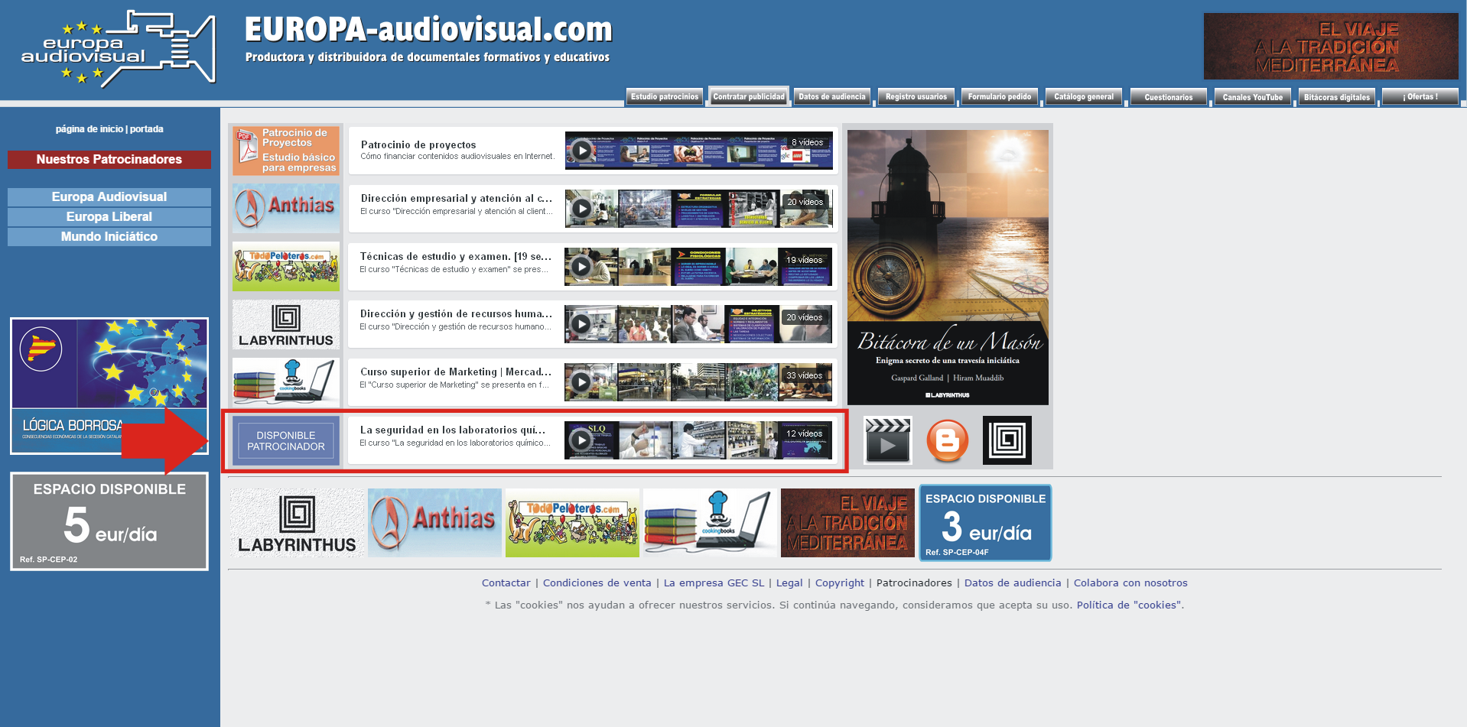Open the clapperboard video icon
The width and height of the screenshot is (1467, 727).
tap(887, 440)
